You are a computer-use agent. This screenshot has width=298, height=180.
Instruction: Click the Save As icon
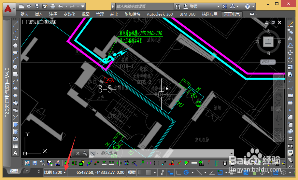coord(45,7)
